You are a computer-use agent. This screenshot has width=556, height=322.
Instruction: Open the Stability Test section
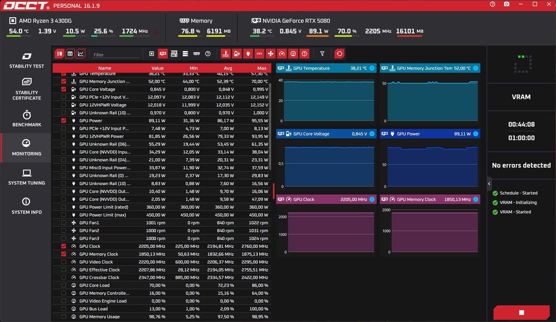point(27,60)
